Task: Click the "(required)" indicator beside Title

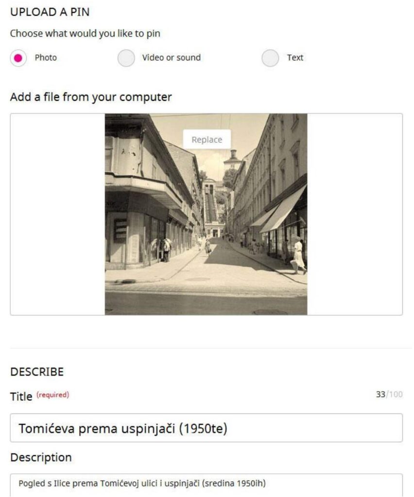Action: click(52, 395)
